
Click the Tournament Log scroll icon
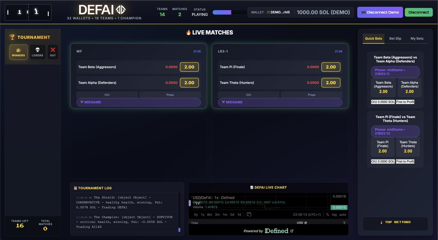[x=75, y=188]
